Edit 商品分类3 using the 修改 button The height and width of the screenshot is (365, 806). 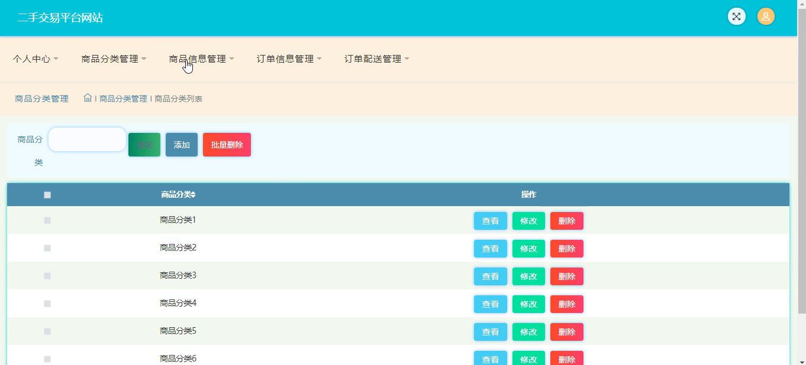pyautogui.click(x=528, y=276)
